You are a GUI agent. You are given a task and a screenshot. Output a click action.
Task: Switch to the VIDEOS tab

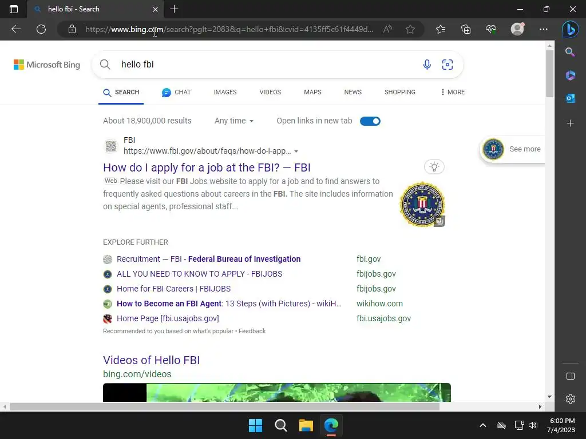point(270,92)
